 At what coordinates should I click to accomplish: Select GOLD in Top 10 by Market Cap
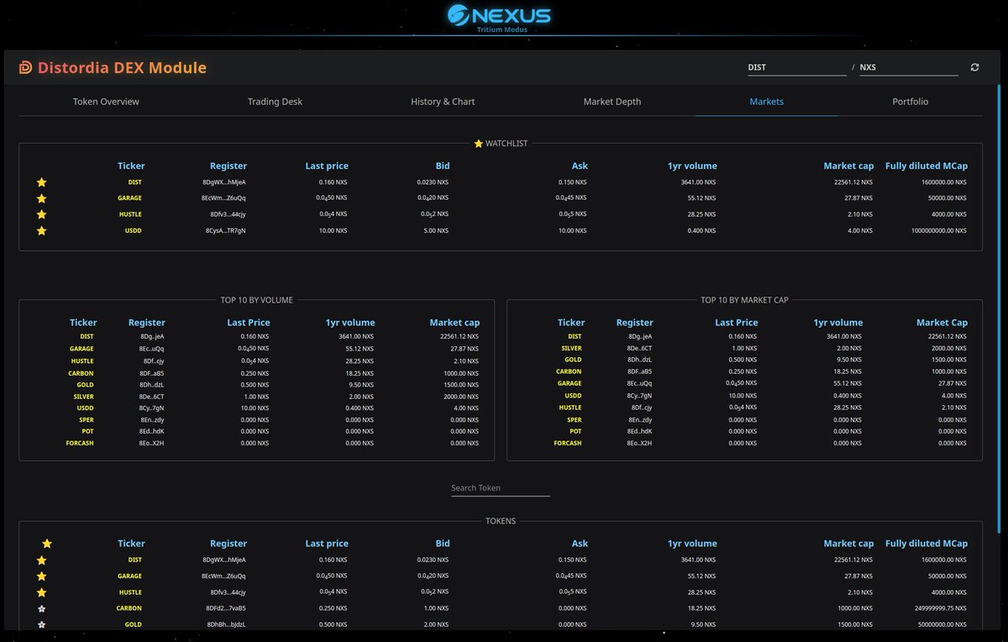(573, 360)
